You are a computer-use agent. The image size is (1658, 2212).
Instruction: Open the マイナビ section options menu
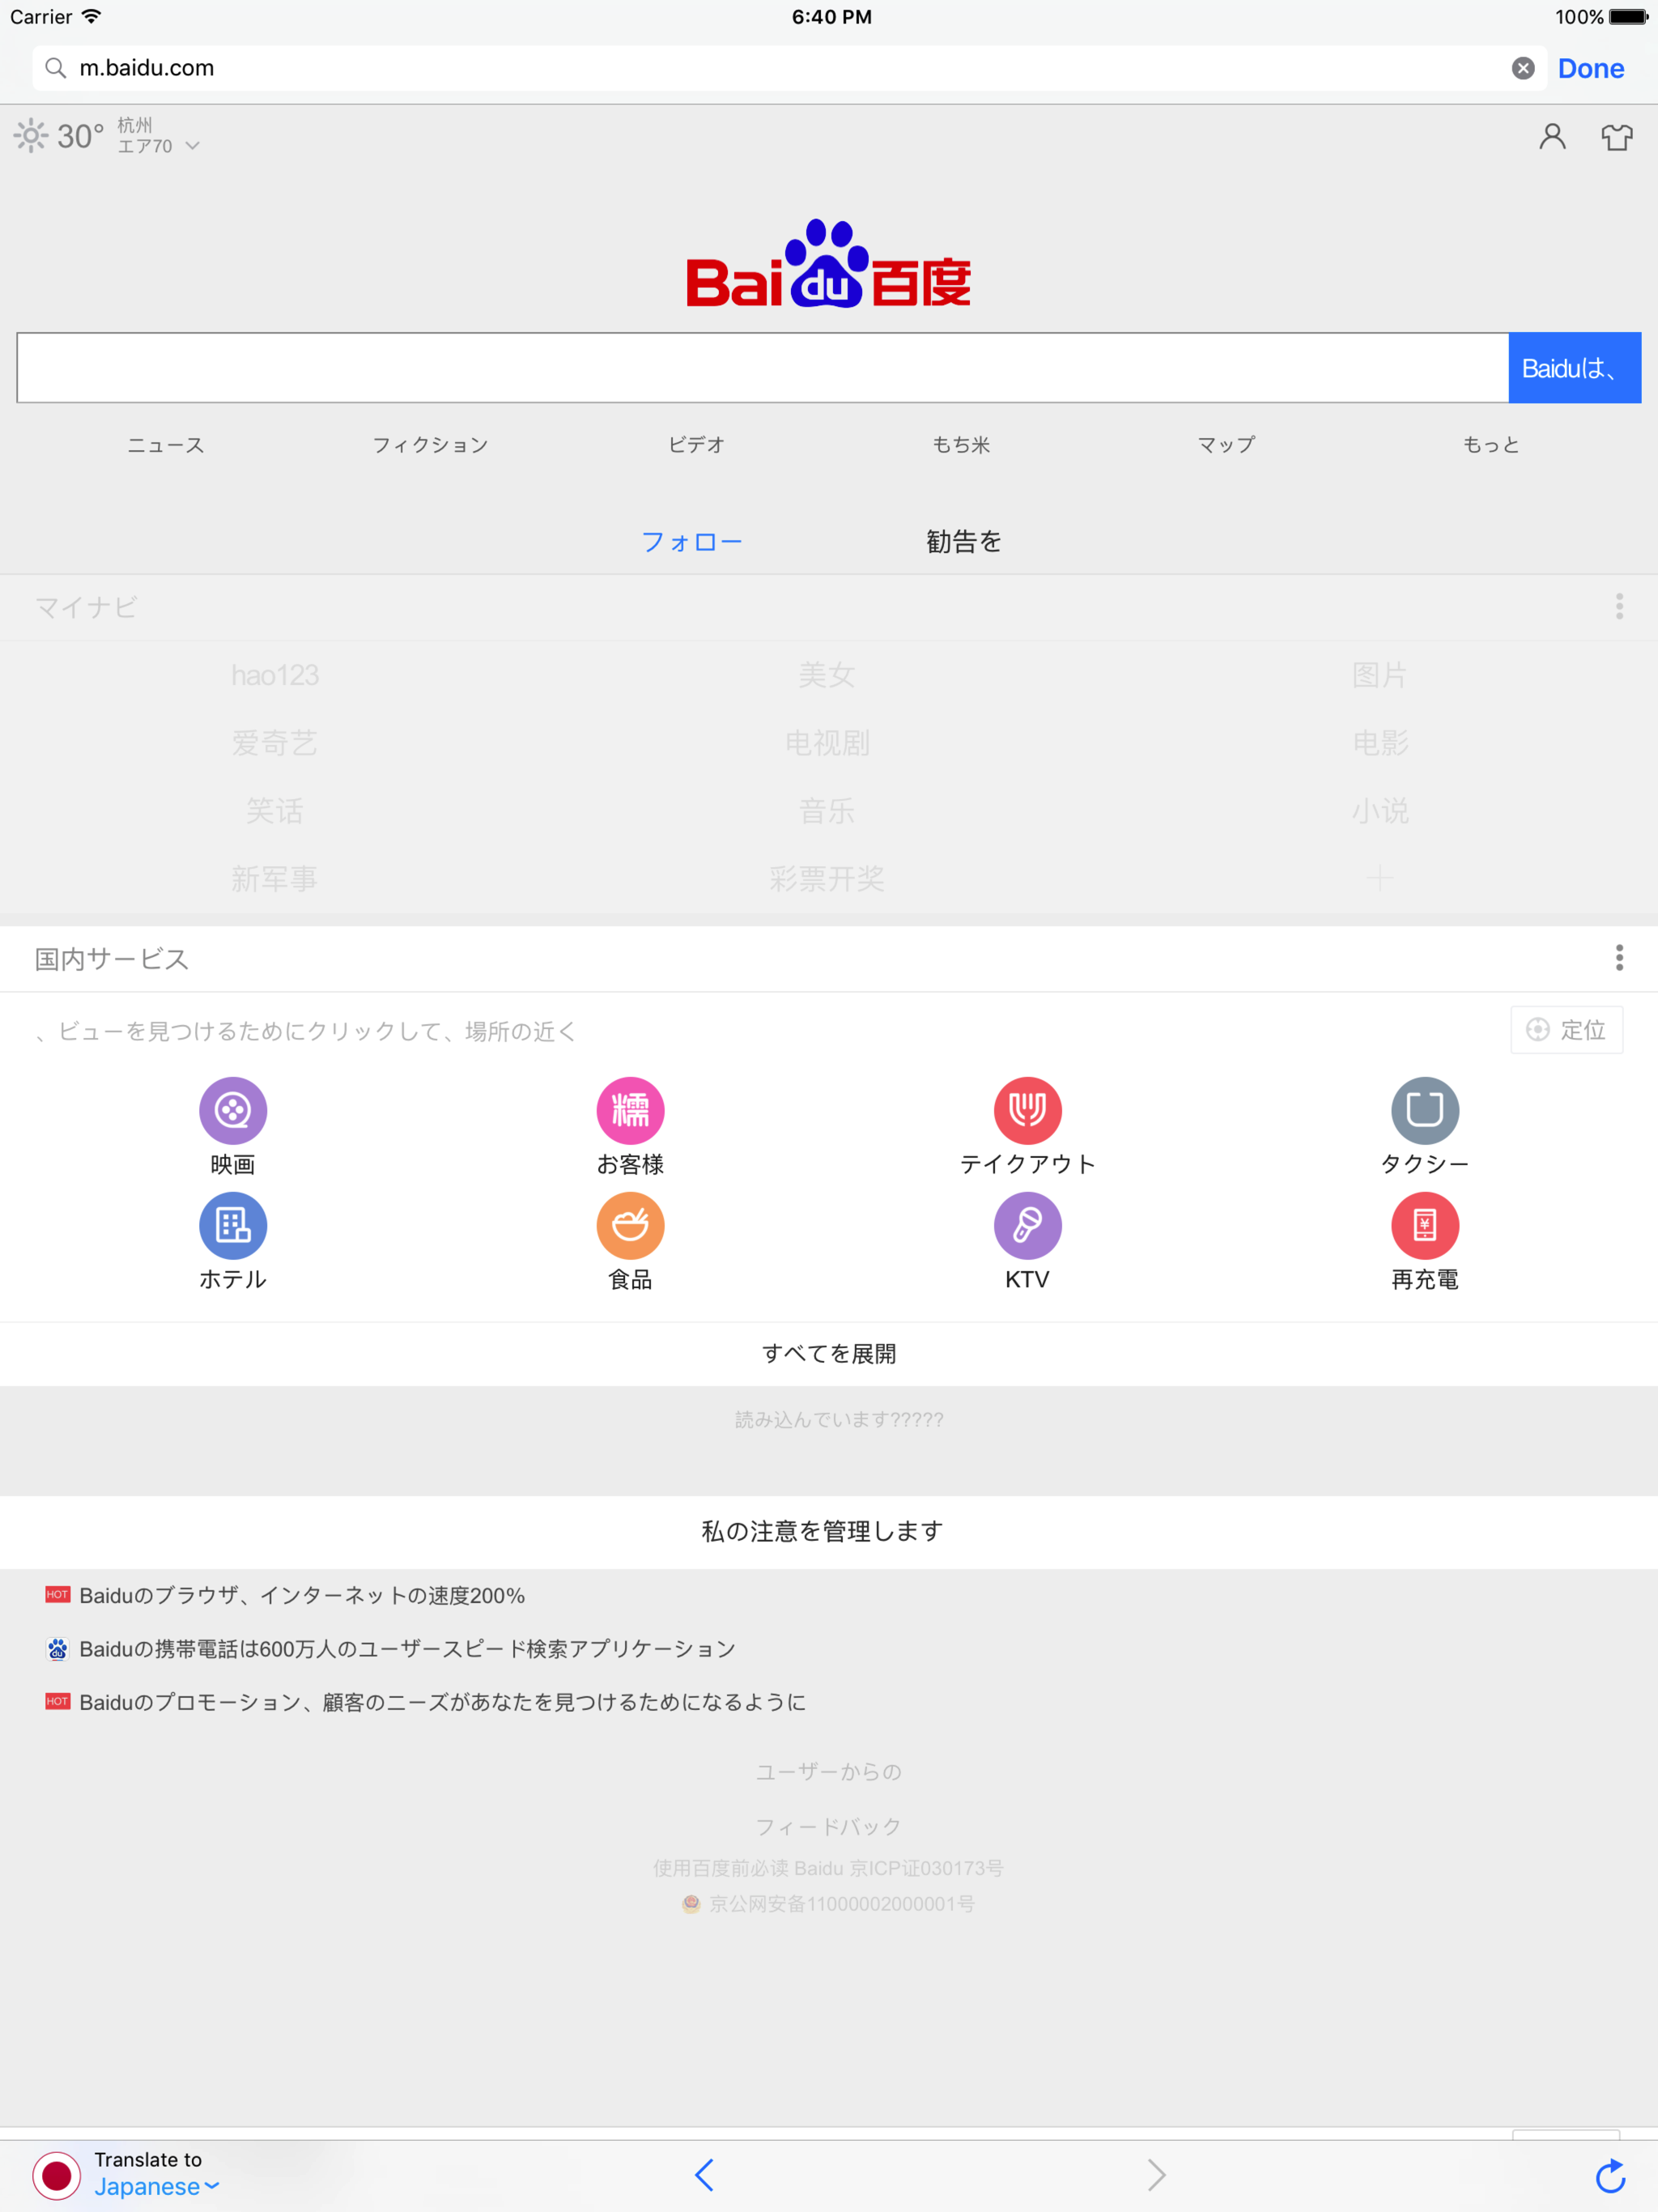(1619, 606)
